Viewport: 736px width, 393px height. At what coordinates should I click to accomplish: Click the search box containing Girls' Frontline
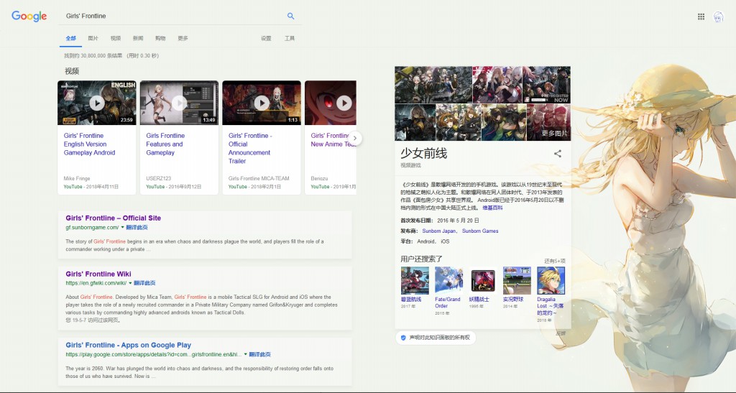coord(172,16)
